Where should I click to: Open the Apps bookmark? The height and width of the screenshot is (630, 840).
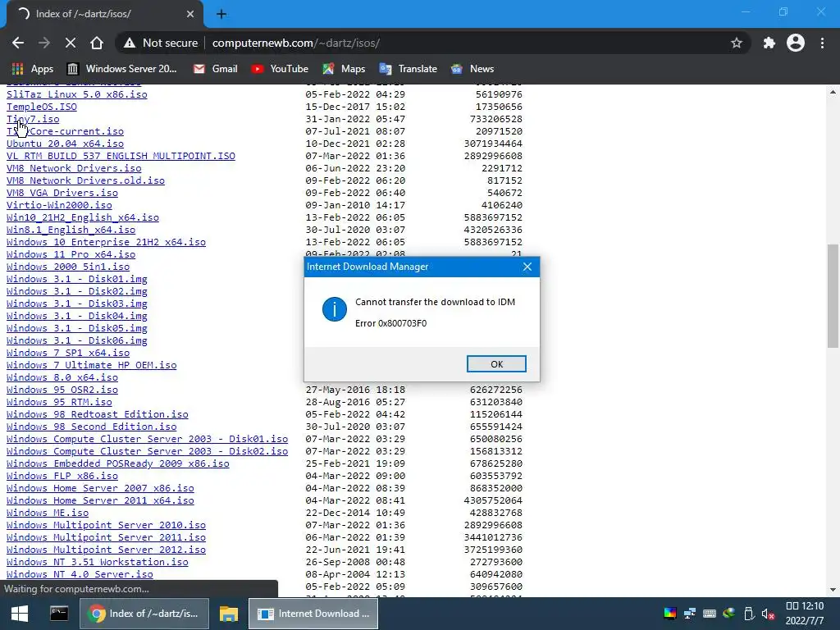(32, 69)
